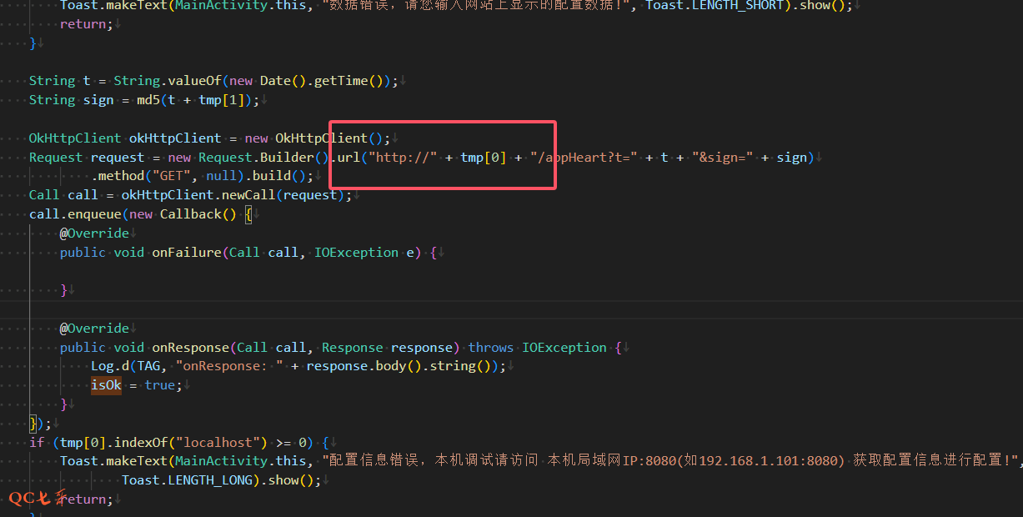
Task: Click the highlighted isOk variable
Action: (106, 385)
